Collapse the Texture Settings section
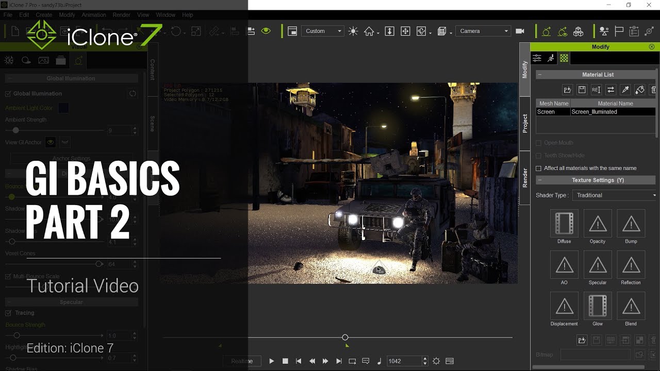The image size is (660, 371). 540,180
